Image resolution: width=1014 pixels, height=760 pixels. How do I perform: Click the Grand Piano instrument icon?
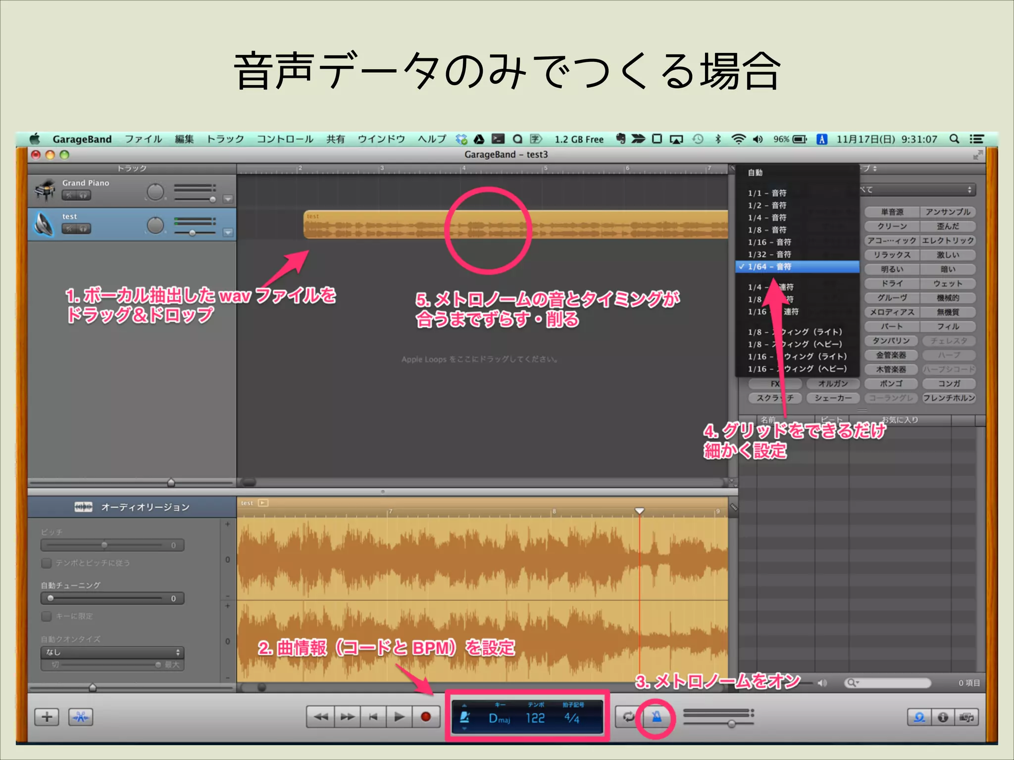tap(45, 190)
